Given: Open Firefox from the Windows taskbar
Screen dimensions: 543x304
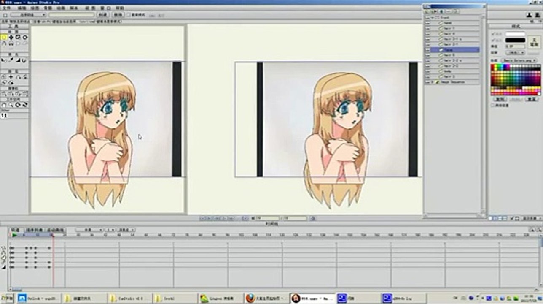Looking at the screenshot, I should point(266,299).
